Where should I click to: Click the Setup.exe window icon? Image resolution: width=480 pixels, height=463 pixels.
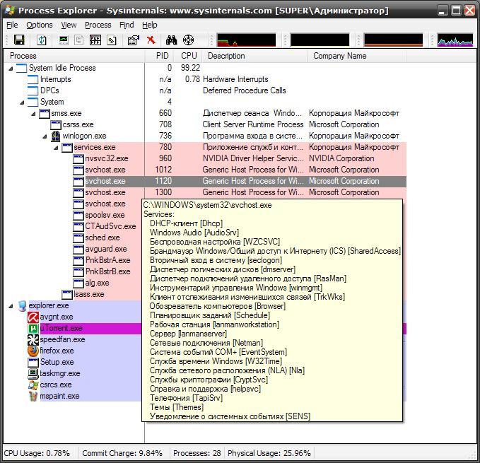tap(33, 363)
